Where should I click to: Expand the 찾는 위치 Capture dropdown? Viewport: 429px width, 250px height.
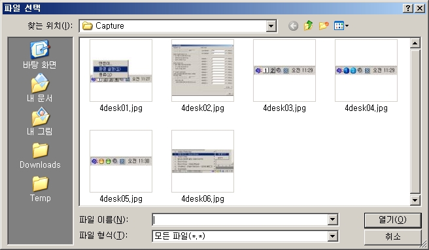pos(271,26)
